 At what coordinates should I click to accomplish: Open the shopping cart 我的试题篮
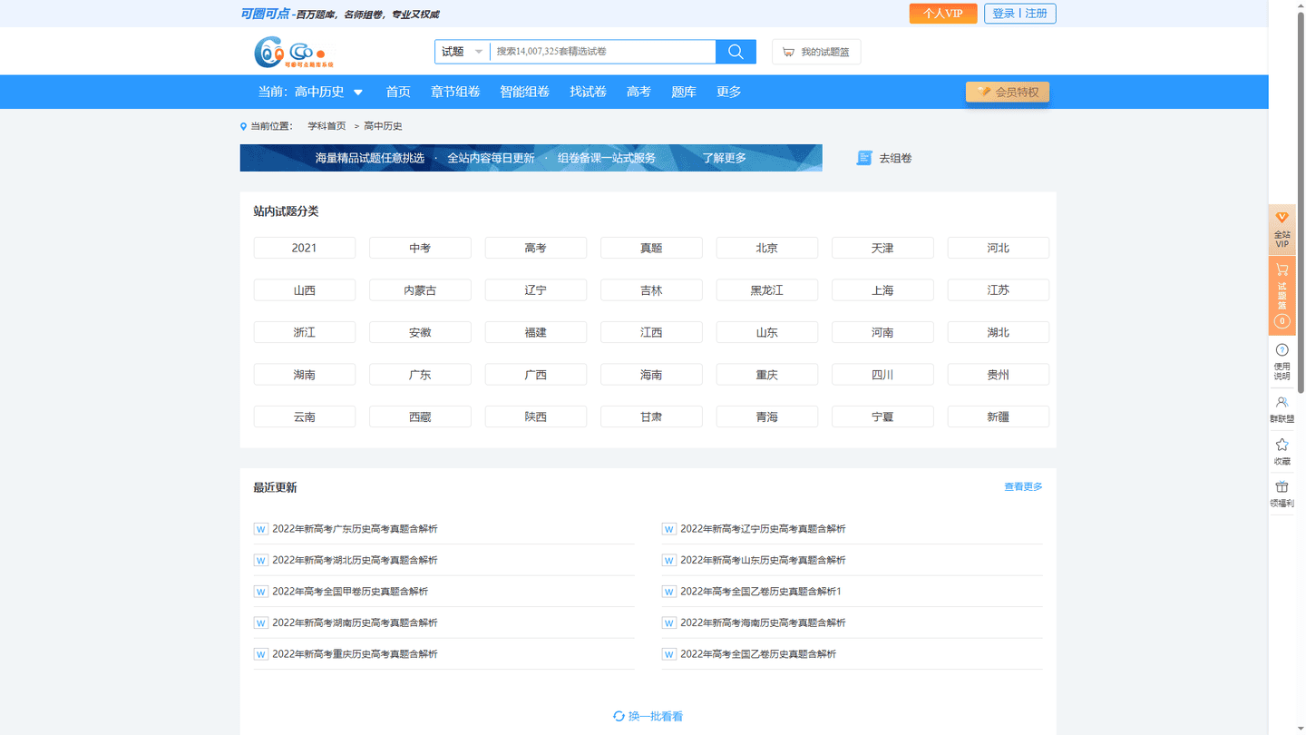(x=816, y=52)
